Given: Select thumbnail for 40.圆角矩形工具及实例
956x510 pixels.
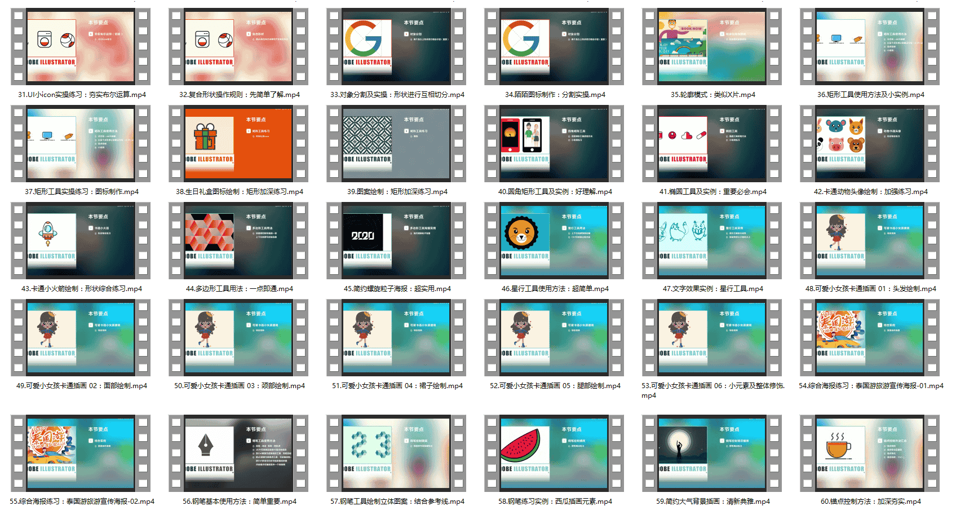Looking at the screenshot, I should (x=554, y=144).
